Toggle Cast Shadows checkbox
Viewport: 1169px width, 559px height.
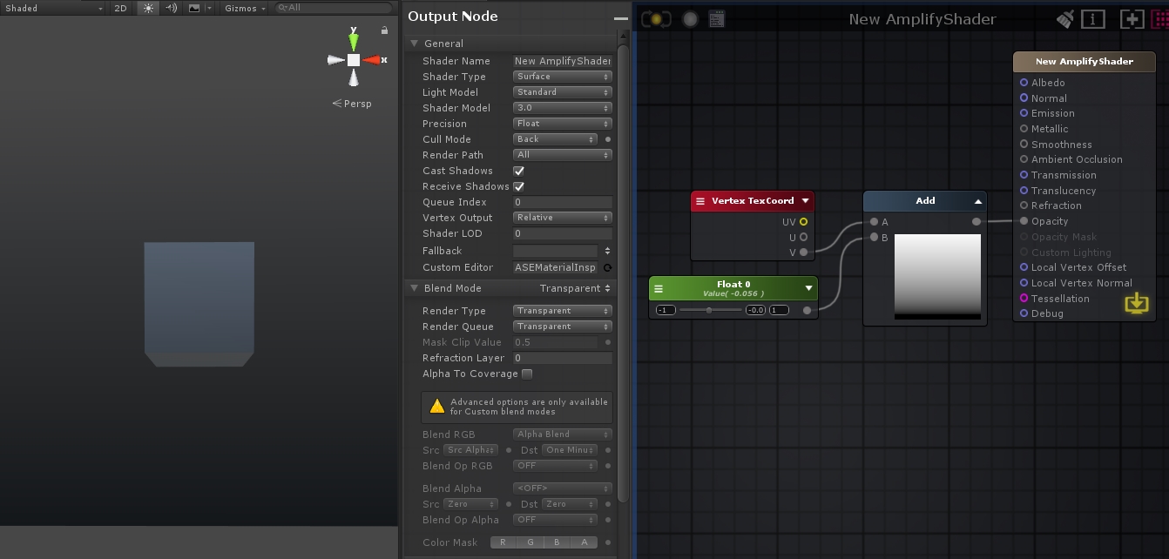tap(519, 171)
